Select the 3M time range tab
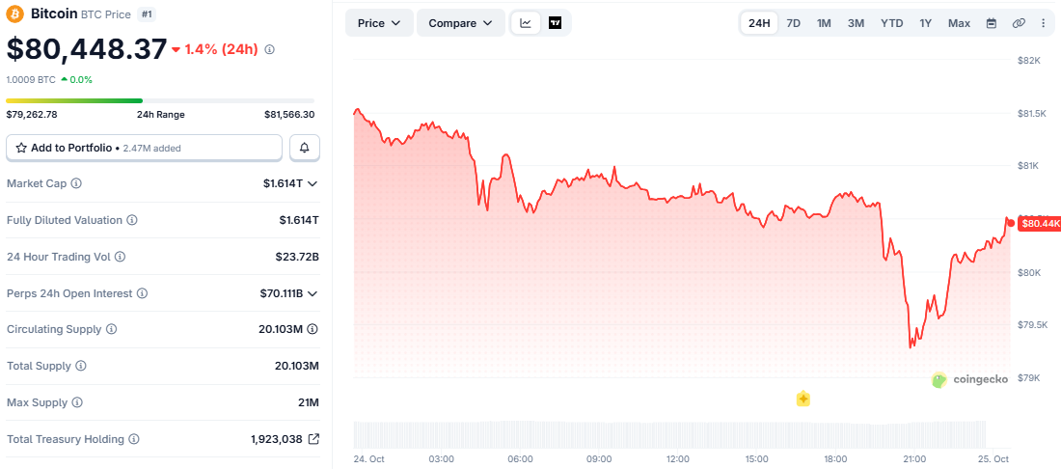The width and height of the screenshot is (1061, 469). (x=856, y=23)
